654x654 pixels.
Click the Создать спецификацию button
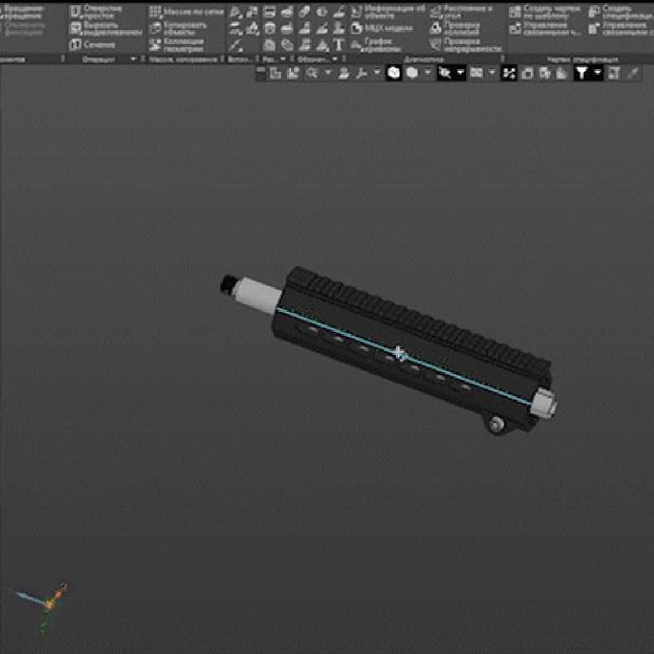coord(595,12)
